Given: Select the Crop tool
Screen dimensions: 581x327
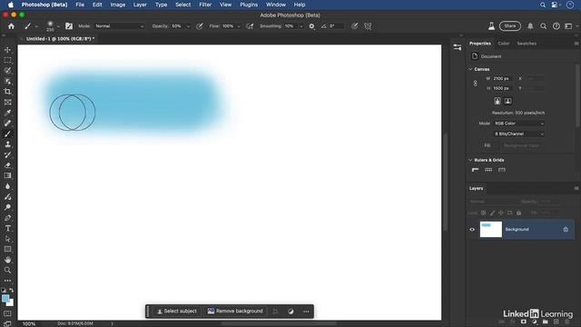Looking at the screenshot, I should pyautogui.click(x=7, y=92).
